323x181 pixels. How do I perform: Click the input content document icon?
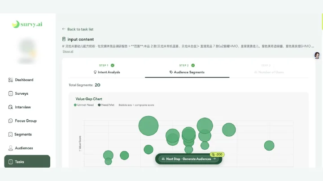pyautogui.click(x=64, y=39)
